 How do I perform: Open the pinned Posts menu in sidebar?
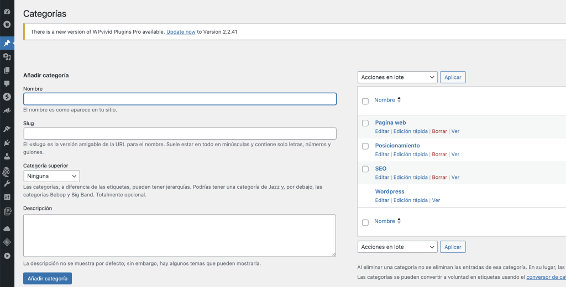pos(7,43)
